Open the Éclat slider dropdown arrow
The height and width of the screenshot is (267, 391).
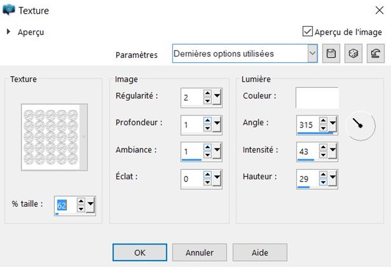point(217,178)
